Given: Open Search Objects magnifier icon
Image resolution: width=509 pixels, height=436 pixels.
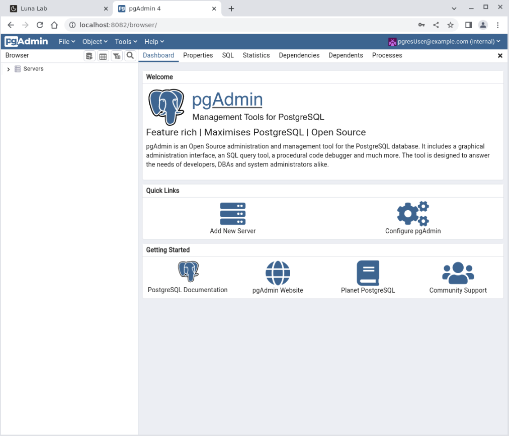Looking at the screenshot, I should point(130,55).
